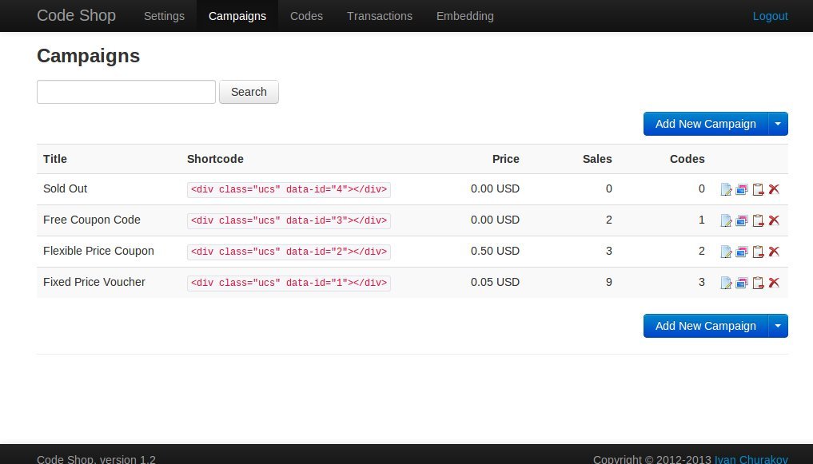813x464 pixels.
Task: Switch to the Codes tab
Action: point(306,16)
